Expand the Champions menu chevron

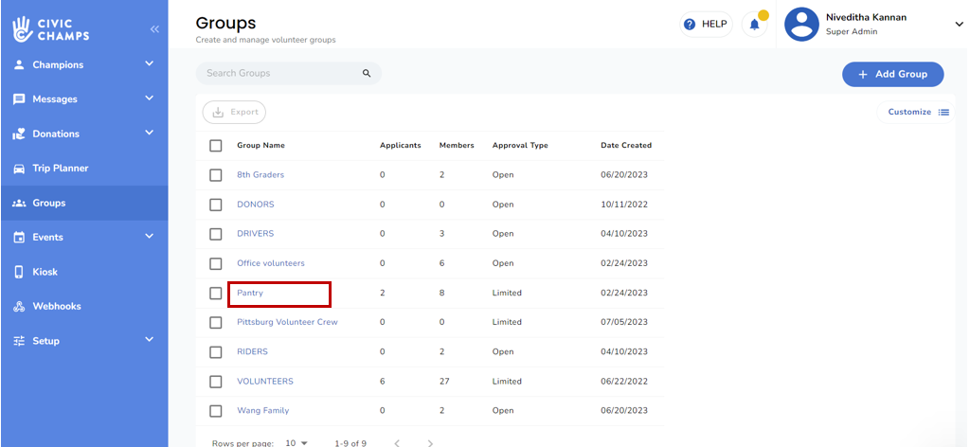click(x=149, y=64)
